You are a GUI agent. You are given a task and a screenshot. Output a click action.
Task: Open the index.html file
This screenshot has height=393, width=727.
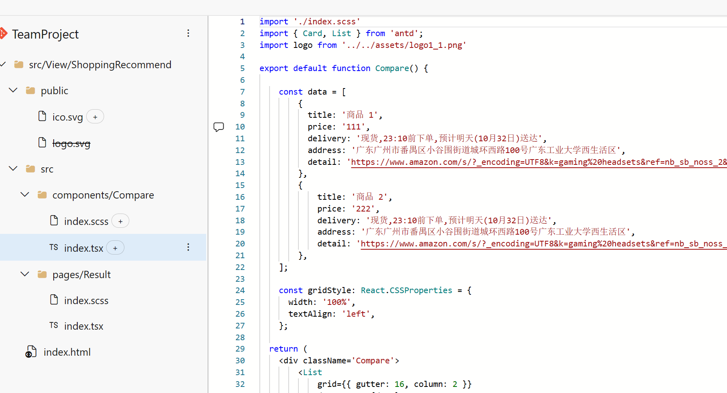[x=67, y=352]
